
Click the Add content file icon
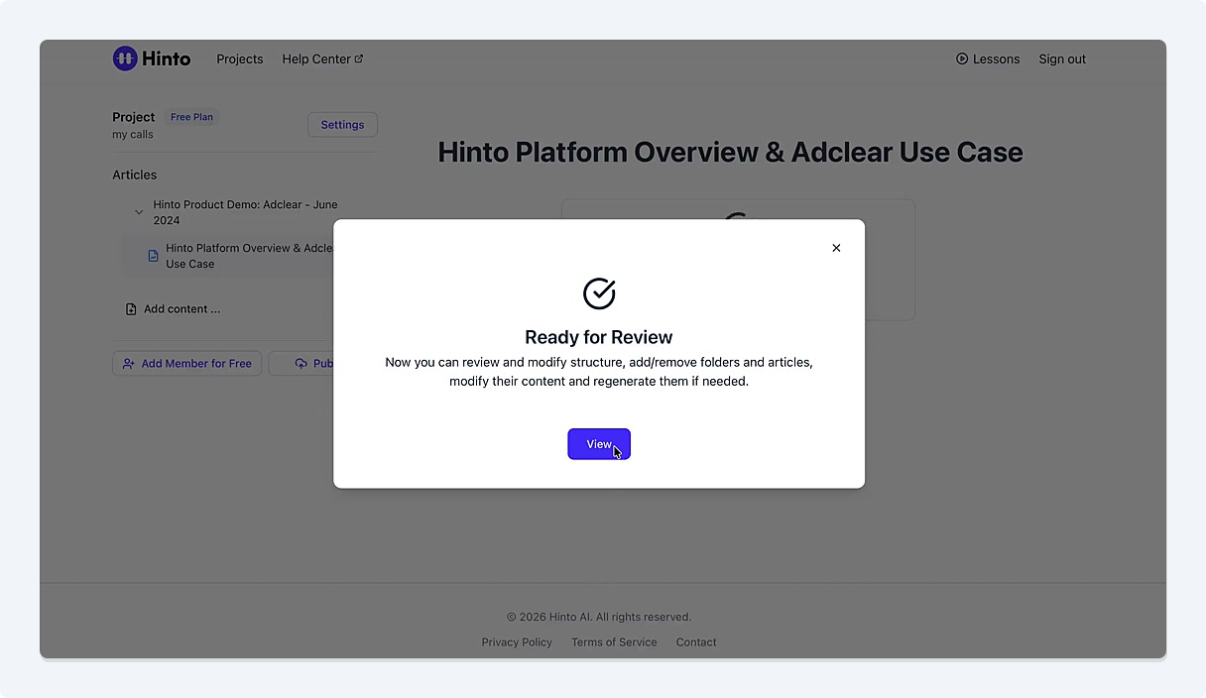tap(131, 309)
